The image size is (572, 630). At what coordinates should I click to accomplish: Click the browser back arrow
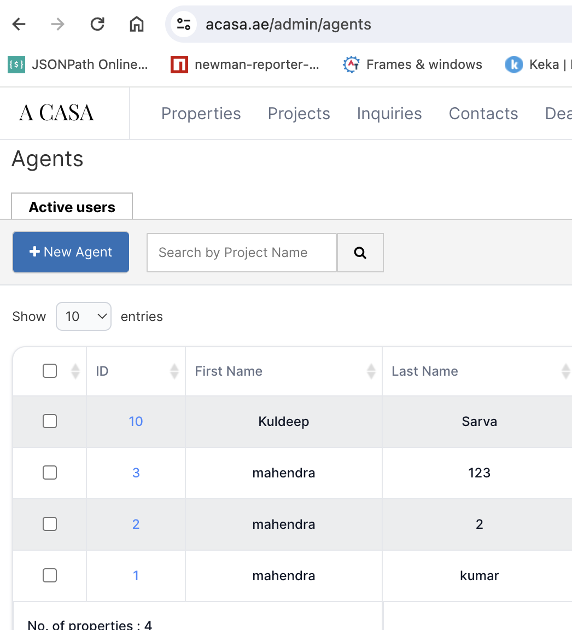(x=19, y=24)
